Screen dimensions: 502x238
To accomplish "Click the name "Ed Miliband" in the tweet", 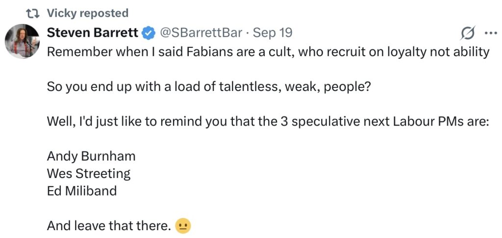I will click(x=82, y=191).
